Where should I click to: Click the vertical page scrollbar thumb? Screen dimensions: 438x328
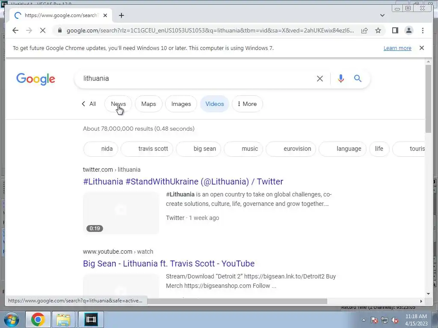pos(428,99)
